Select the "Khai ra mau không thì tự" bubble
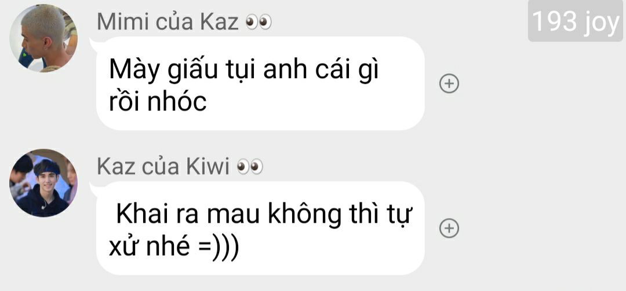Screen dimensions: 626x291 [x=260, y=228]
